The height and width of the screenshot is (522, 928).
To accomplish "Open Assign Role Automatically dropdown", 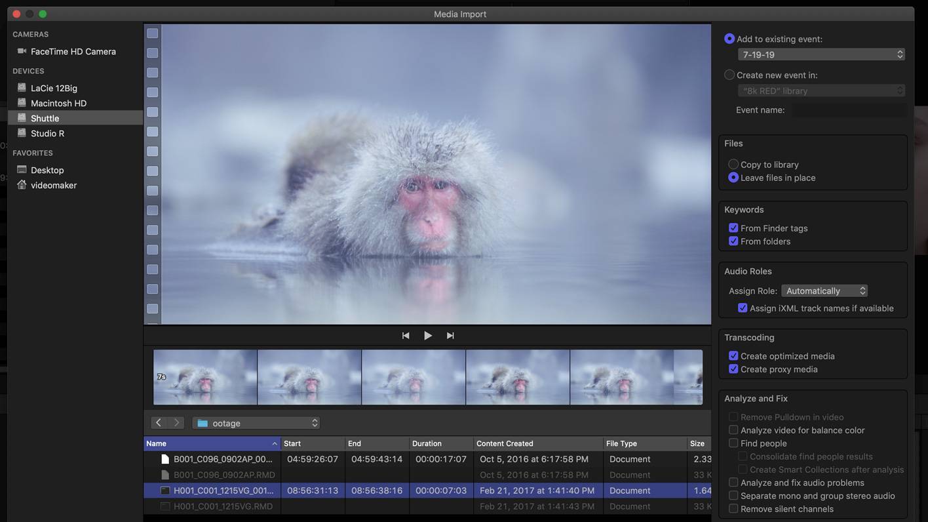I will point(824,291).
